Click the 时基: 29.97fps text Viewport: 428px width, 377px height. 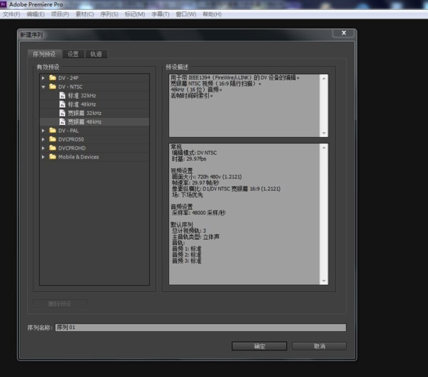click(189, 159)
